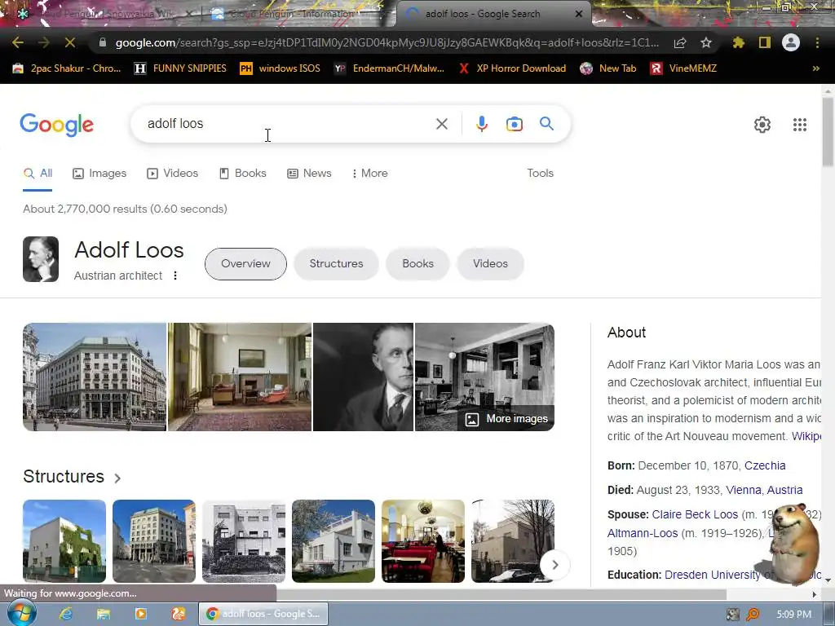Follow the Vienna, Austria link
The image size is (835, 626).
[764, 490]
